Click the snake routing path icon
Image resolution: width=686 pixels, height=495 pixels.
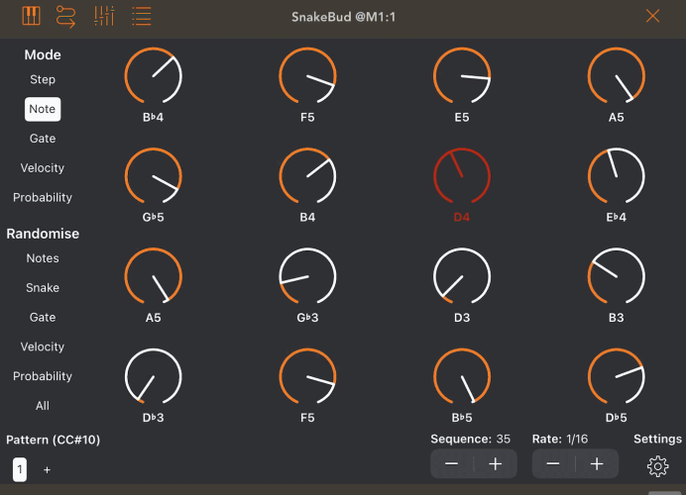pos(65,16)
